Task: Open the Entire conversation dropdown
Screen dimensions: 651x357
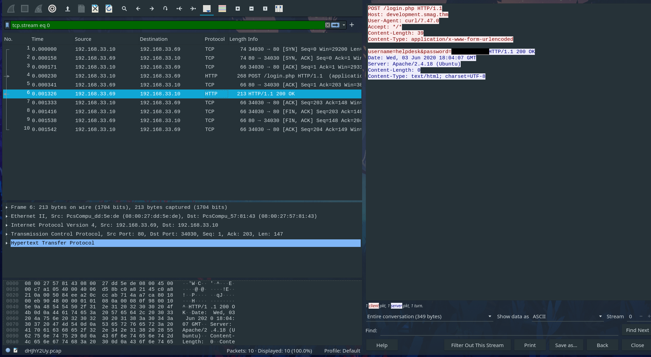Action: pos(429,317)
